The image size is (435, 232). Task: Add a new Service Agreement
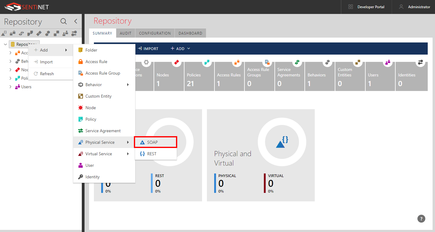[104, 131]
